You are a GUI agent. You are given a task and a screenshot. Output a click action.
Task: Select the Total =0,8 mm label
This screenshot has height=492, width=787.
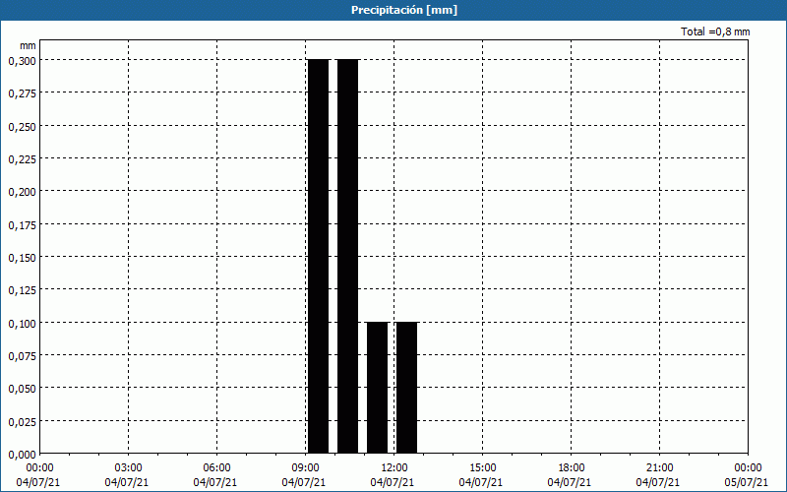pyautogui.click(x=715, y=31)
